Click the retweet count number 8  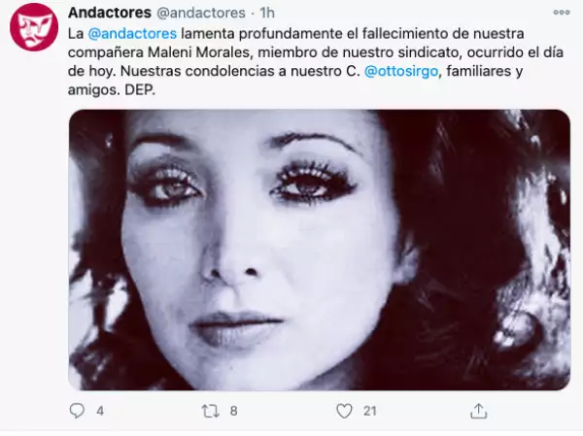233,411
